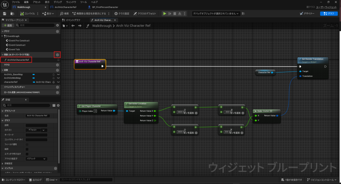Check the エディタで呼び出す checkbox
Screen dimensions: 341x184
click(x=27, y=154)
